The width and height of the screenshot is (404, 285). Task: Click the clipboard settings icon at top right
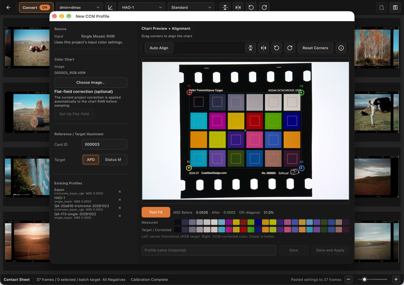(395, 8)
